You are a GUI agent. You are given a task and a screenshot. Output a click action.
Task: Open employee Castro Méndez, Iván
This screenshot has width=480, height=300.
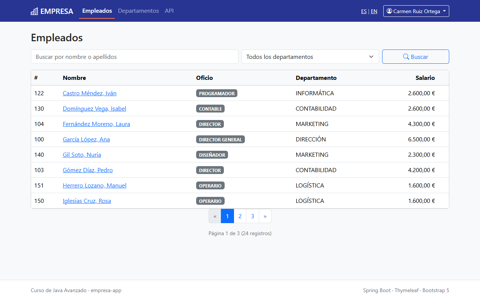[x=90, y=93]
